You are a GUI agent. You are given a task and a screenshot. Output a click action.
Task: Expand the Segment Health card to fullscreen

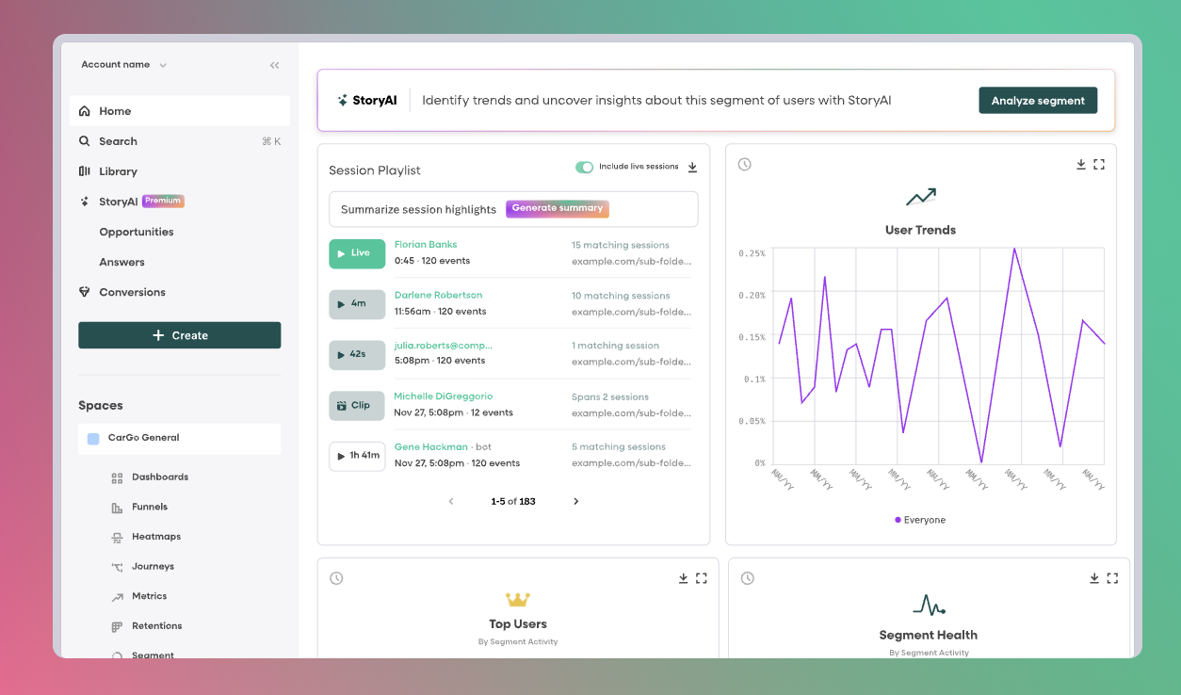click(x=1112, y=577)
